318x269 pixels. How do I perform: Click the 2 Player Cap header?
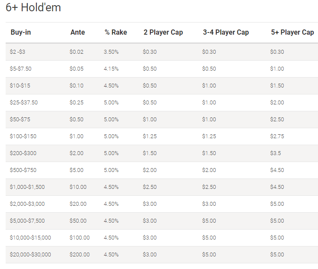pos(163,32)
